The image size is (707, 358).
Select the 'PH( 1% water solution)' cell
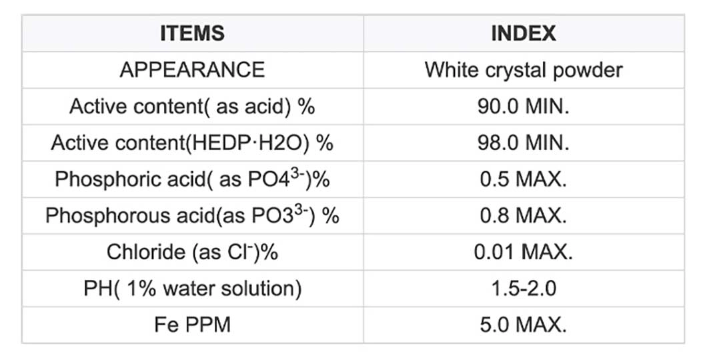pos(192,289)
